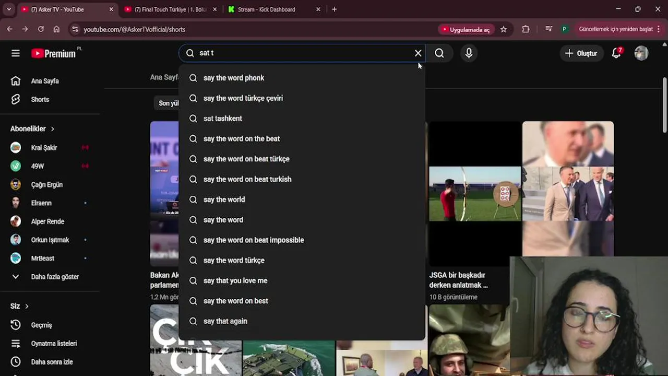
Task: Open the media control icon
Action: [548, 29]
